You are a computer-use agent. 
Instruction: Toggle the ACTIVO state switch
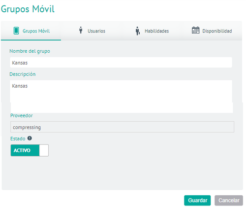point(30,150)
